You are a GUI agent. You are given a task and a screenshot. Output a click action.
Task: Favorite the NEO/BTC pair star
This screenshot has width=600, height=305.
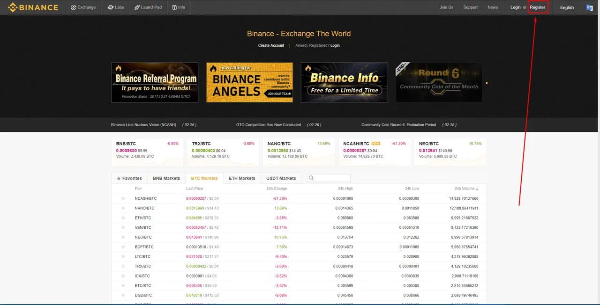coord(123,237)
